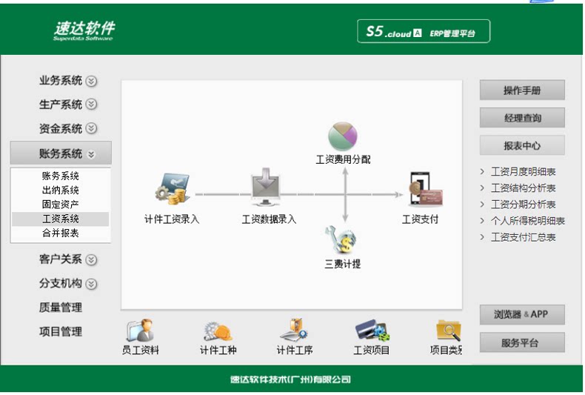
Task: Collapse the 账务系统 section header
Action: [x=61, y=153]
